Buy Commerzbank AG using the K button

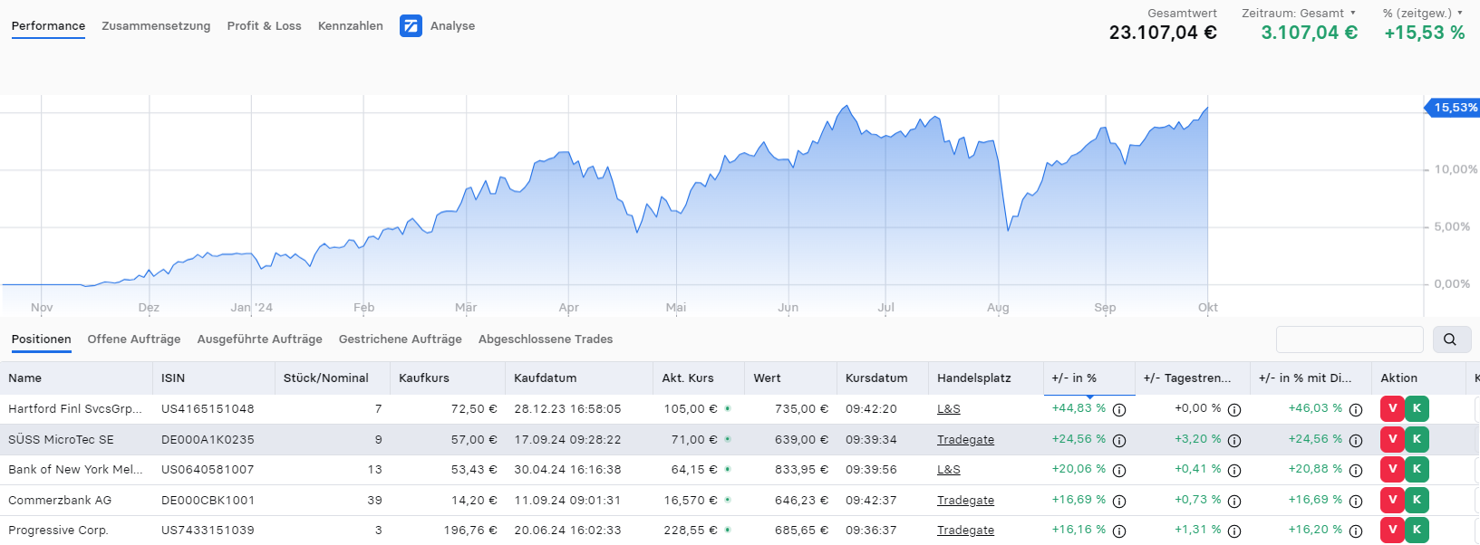[1417, 500]
